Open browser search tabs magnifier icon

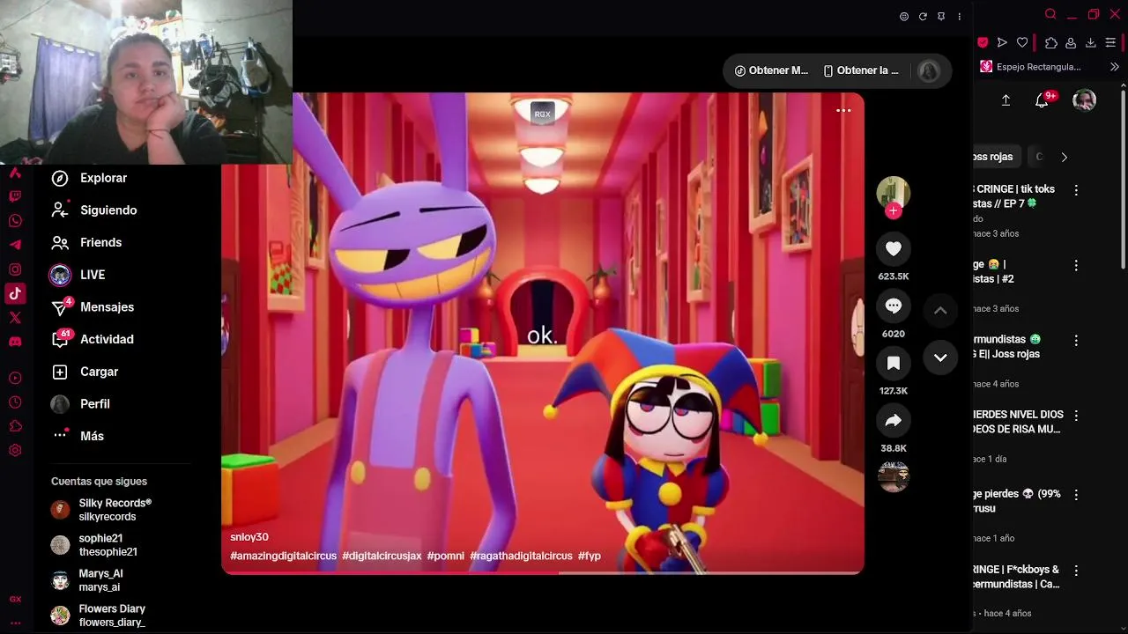(x=1050, y=14)
